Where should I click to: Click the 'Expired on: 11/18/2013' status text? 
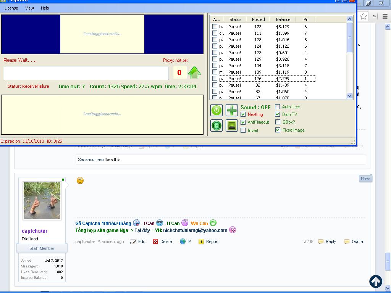[23, 141]
